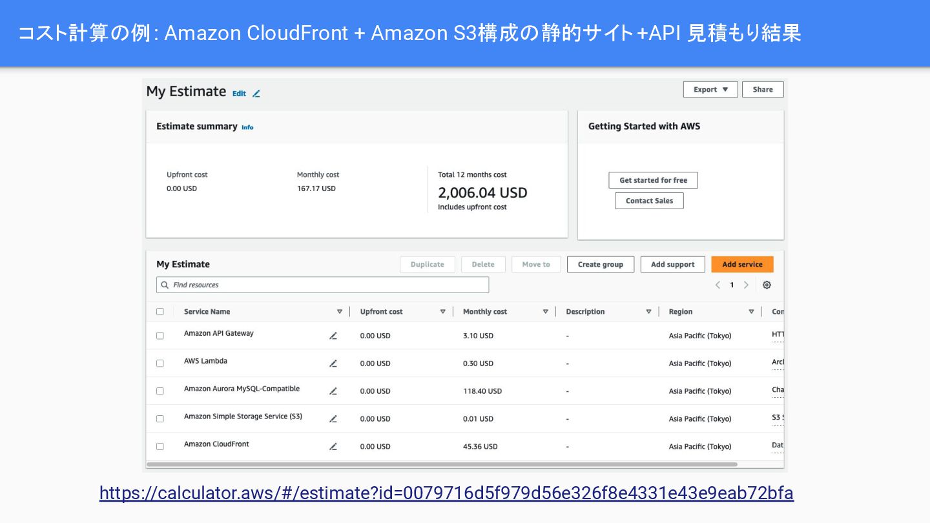Sort by the Service Name column arrow
930x523 pixels.
click(340, 312)
